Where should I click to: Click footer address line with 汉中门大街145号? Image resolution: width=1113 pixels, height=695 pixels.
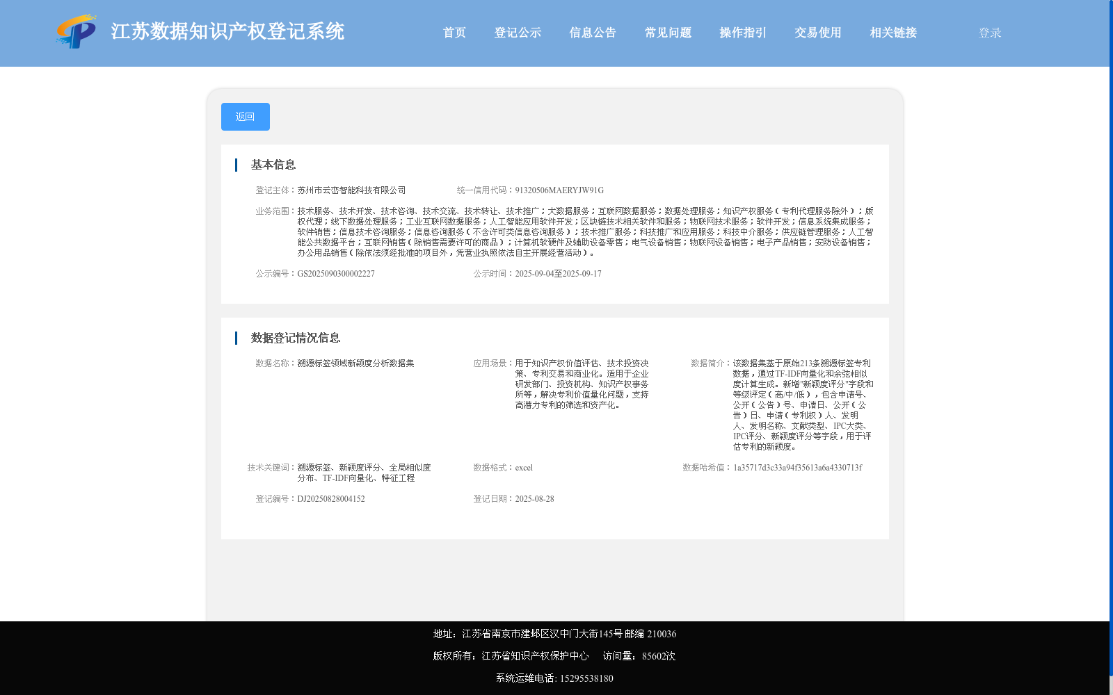coord(554,634)
